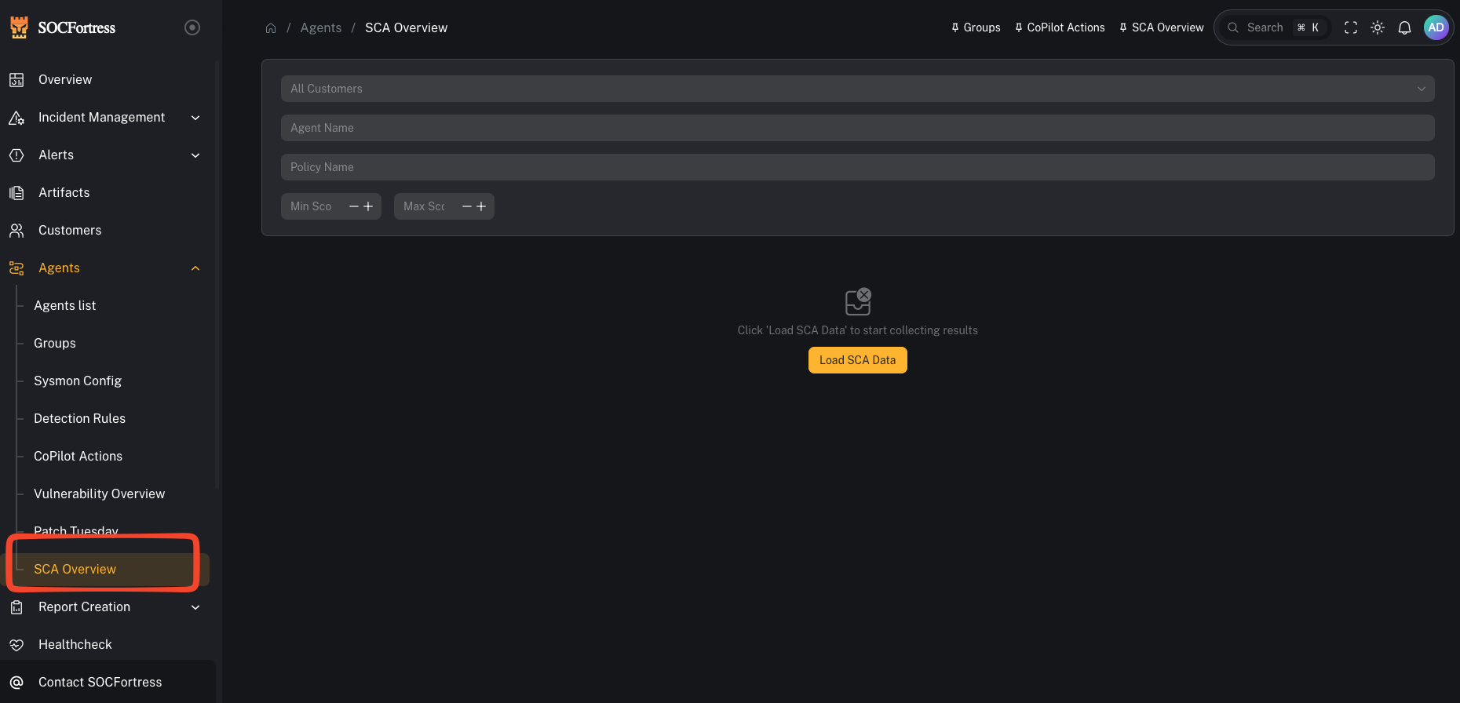Click the Agents icon in sidebar
Screen dimensions: 1460x703
(16, 268)
